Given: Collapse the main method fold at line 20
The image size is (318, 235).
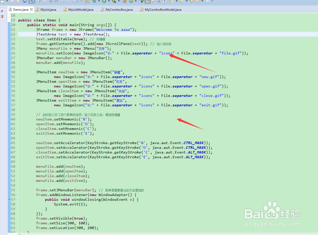Looking at the screenshot, I should tap(17, 25).
